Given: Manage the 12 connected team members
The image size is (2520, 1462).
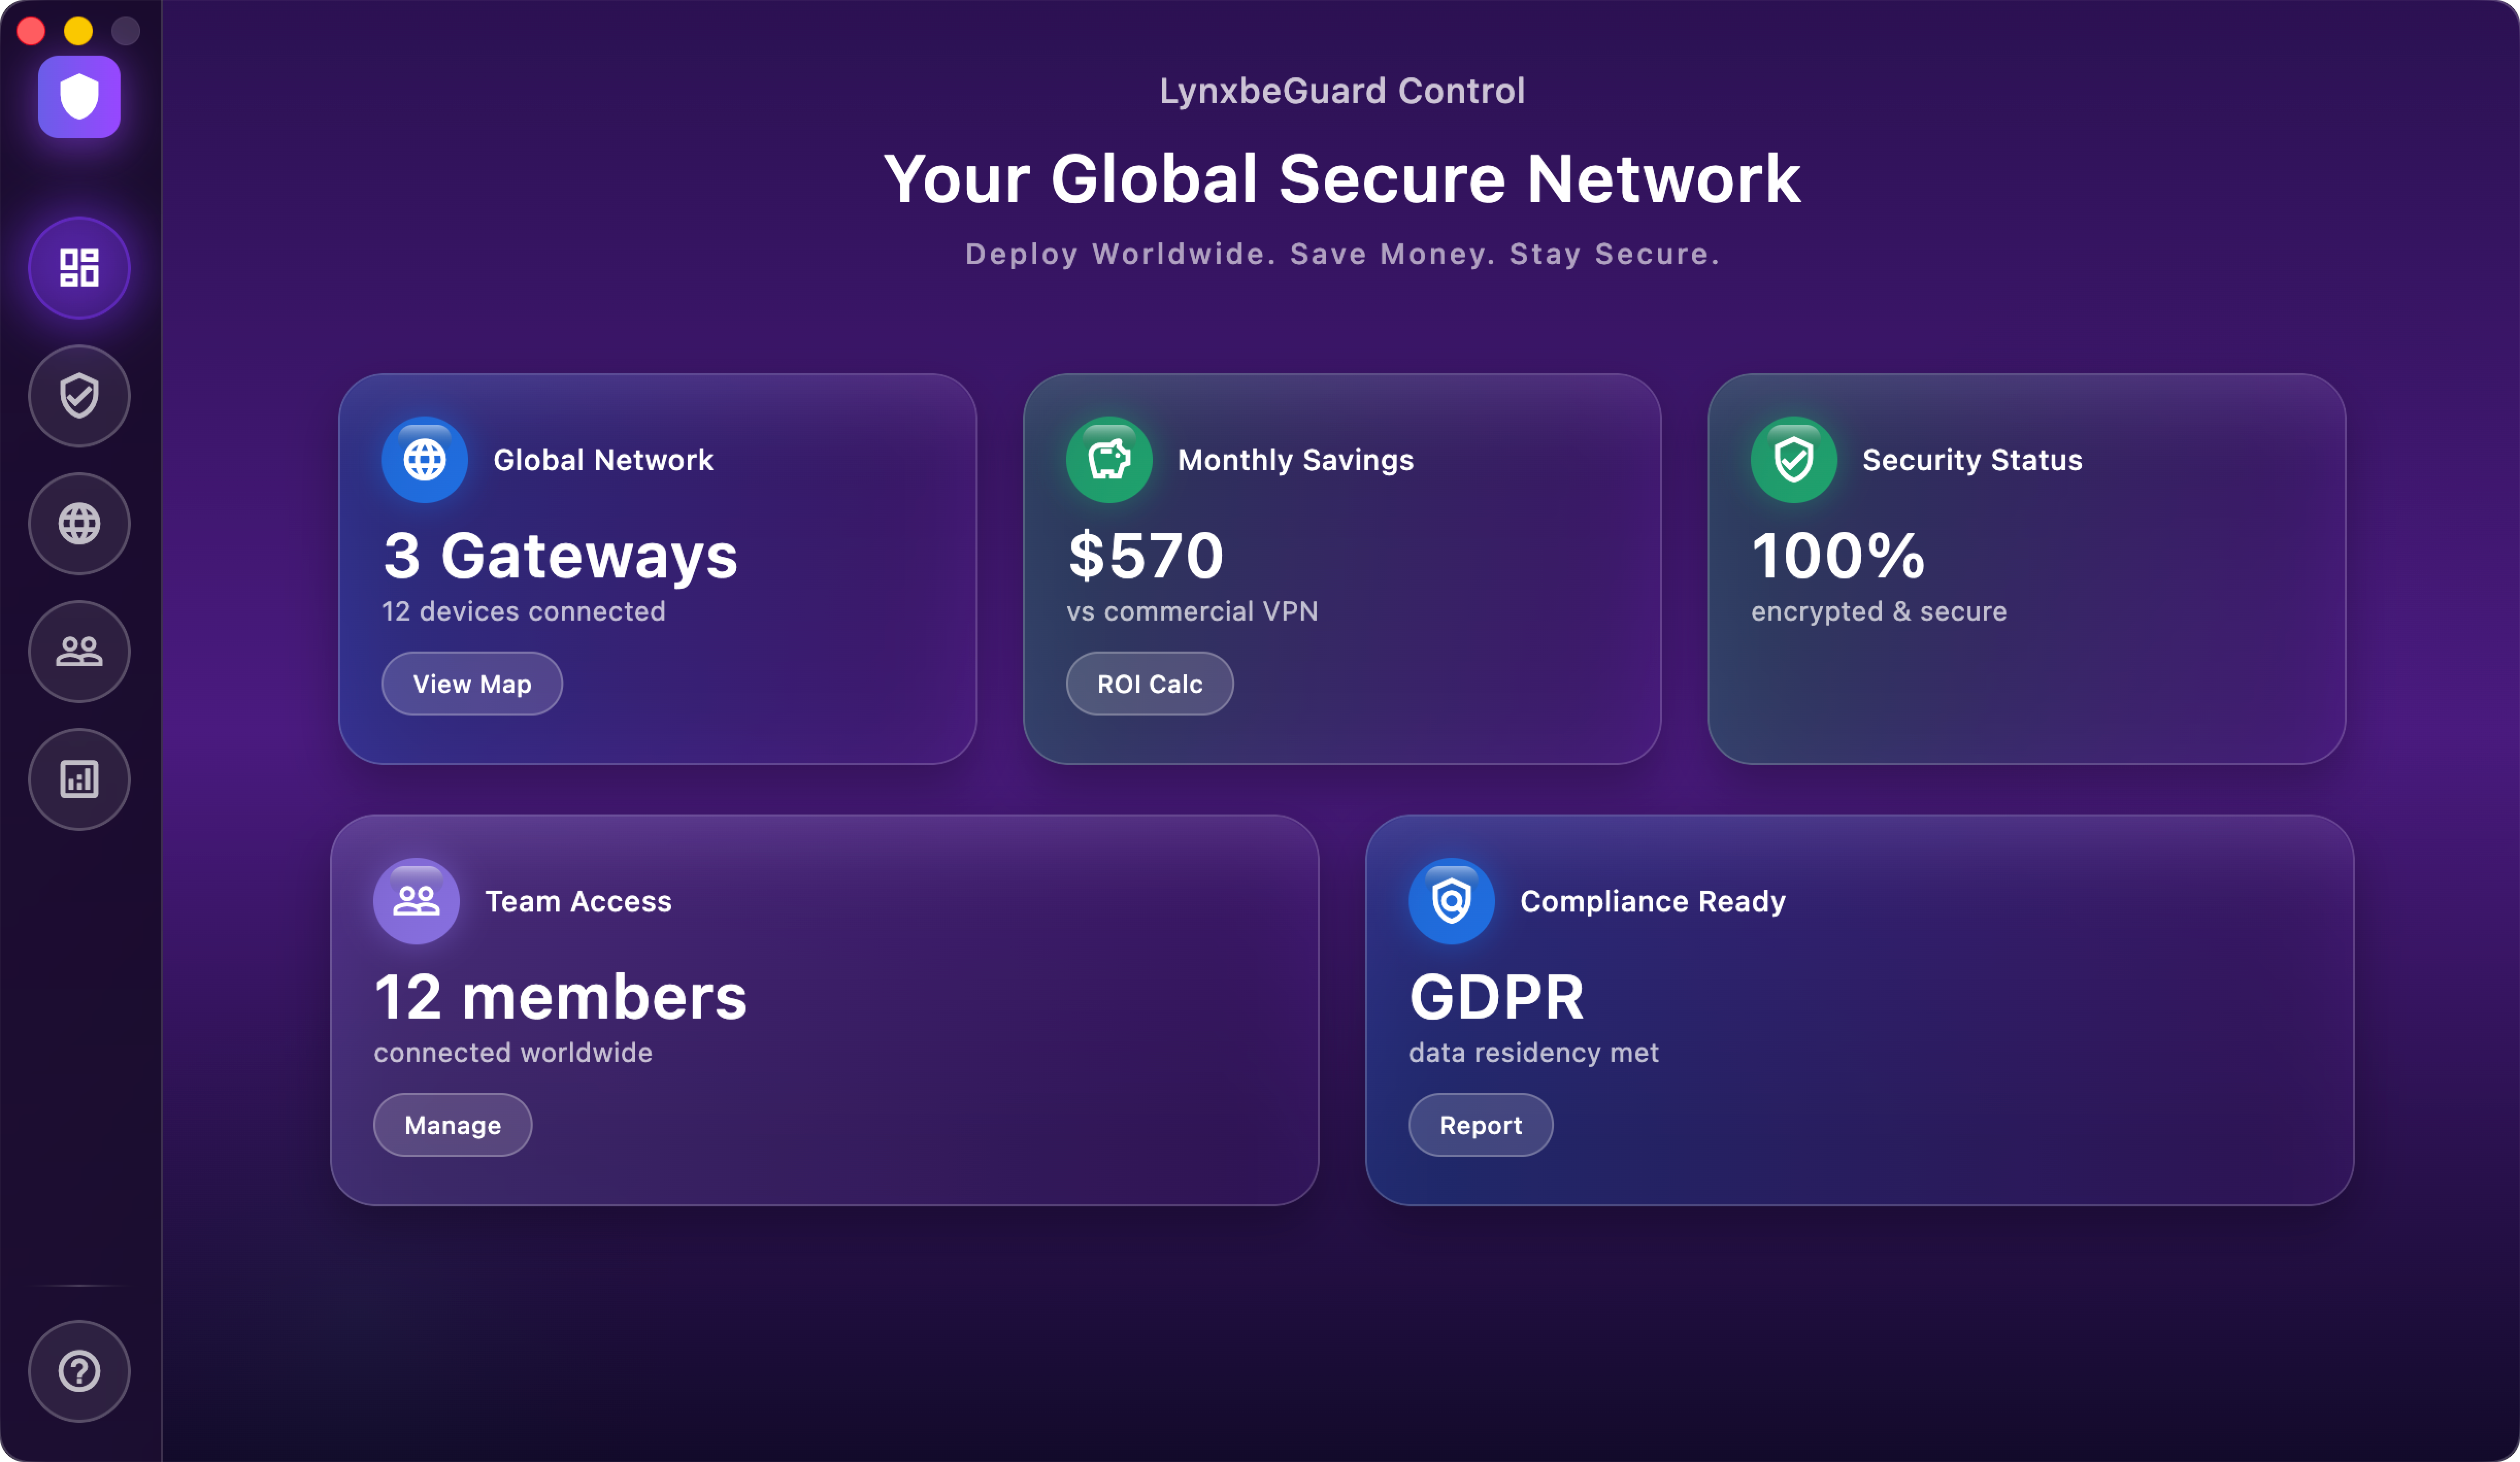Looking at the screenshot, I should (452, 1124).
